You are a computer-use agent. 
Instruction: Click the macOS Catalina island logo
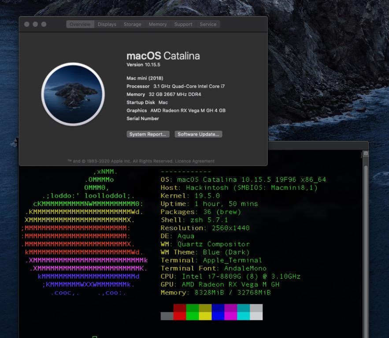(x=73, y=94)
